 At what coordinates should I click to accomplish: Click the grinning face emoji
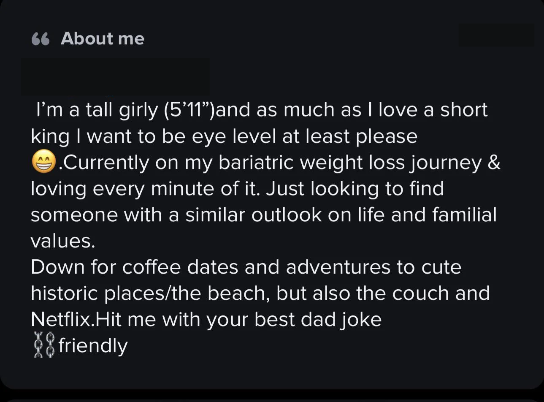click(x=44, y=163)
